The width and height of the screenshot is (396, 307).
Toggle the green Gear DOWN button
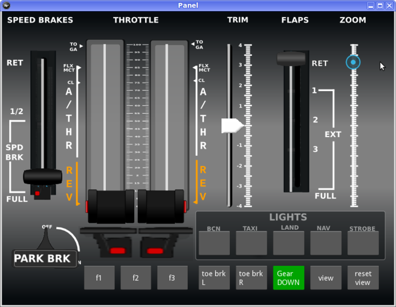pyautogui.click(x=288, y=277)
